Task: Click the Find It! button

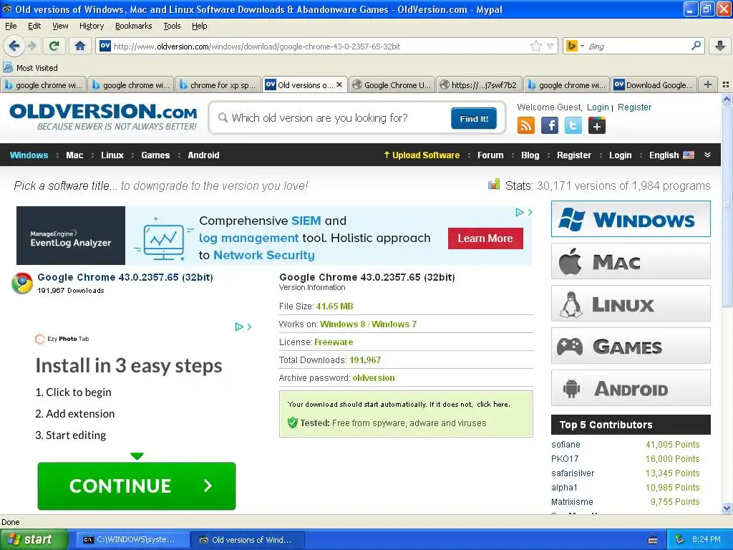Action: tap(474, 118)
